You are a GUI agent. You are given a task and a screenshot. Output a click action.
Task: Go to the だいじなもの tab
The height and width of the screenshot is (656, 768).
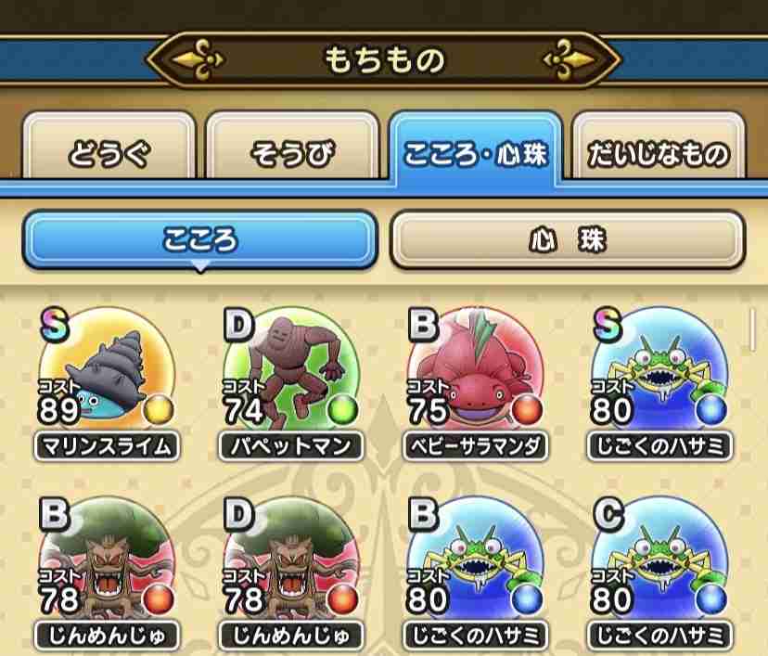pyautogui.click(x=659, y=147)
